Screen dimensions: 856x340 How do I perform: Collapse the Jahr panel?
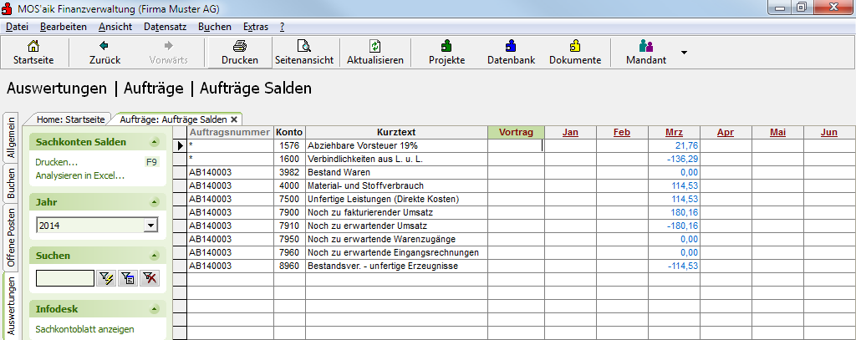[155, 202]
